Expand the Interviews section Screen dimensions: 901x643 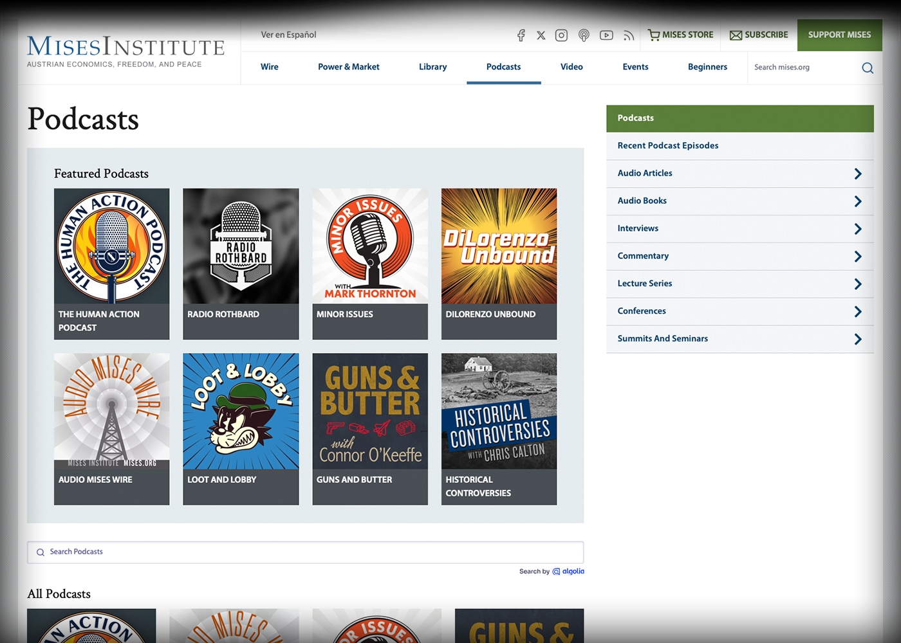pyautogui.click(x=857, y=228)
